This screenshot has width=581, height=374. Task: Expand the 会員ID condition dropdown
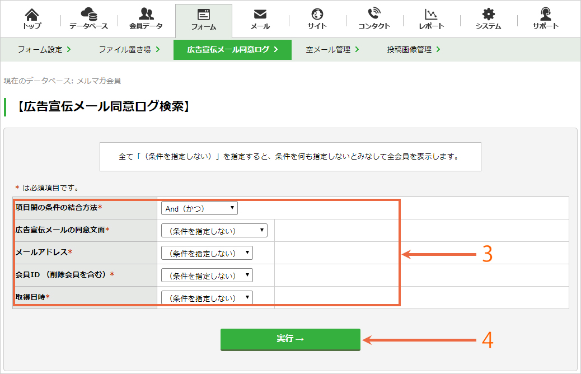207,275
